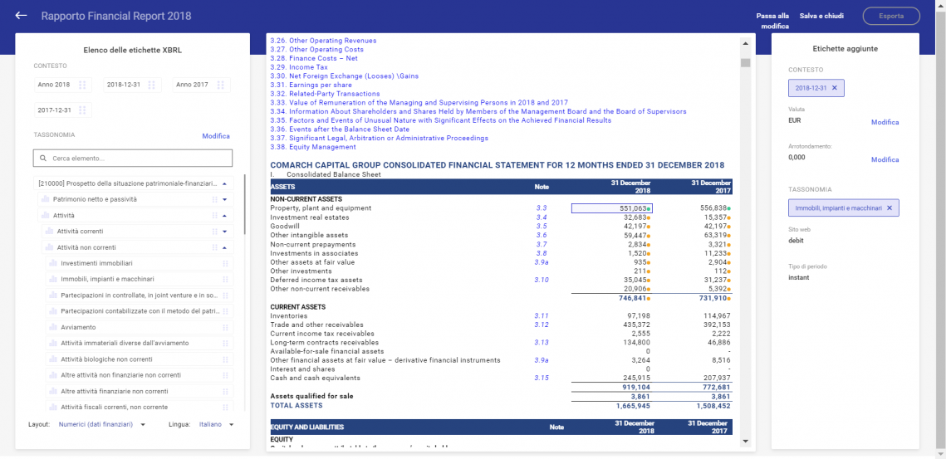The height and width of the screenshot is (459, 946).
Task: Select Inventories value 97,198
Action: click(x=640, y=315)
